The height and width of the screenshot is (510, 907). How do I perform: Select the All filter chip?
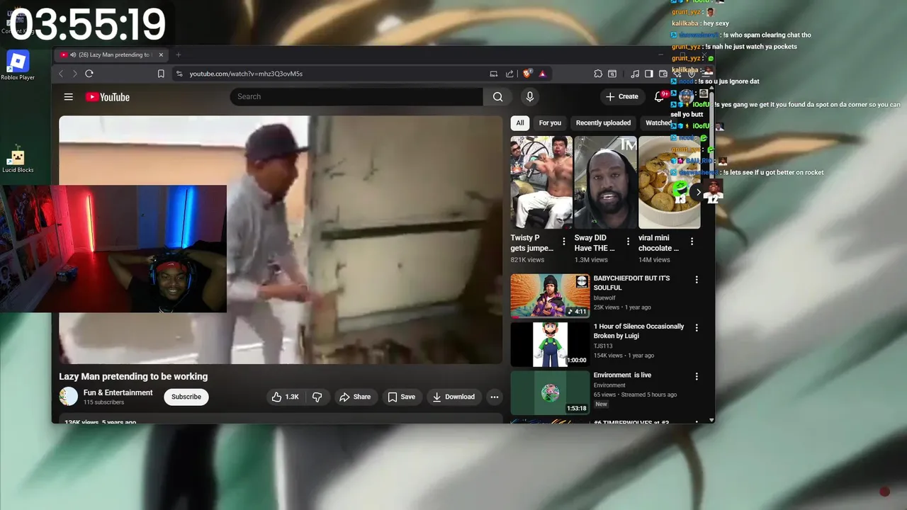(520, 123)
